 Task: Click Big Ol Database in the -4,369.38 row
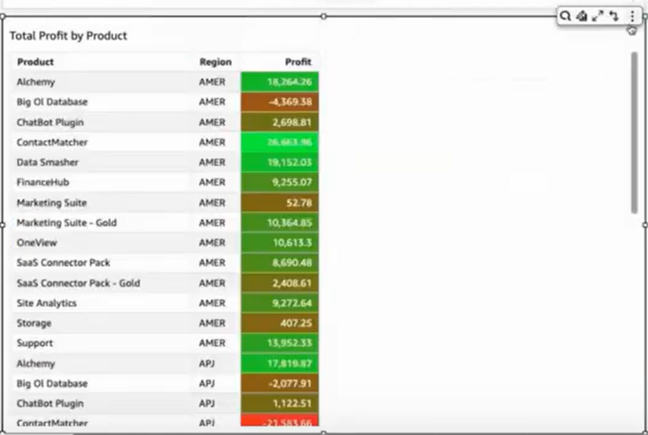pyautogui.click(x=52, y=102)
